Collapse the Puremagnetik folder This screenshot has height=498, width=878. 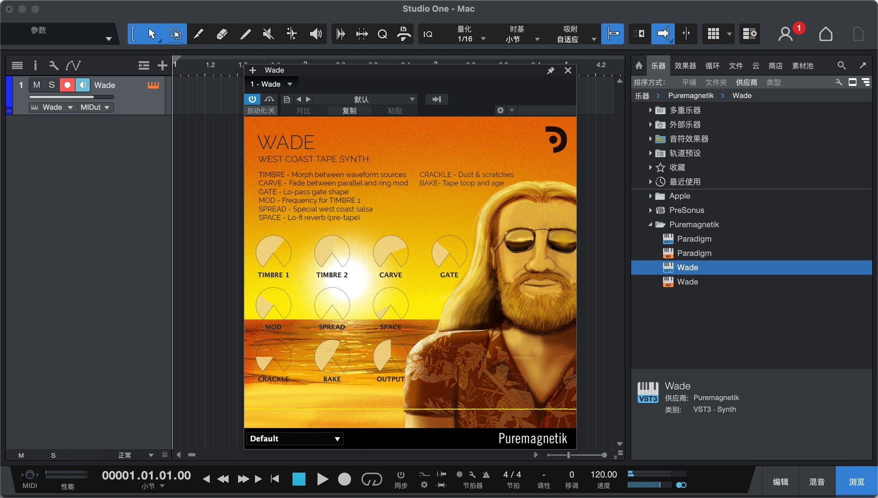650,224
